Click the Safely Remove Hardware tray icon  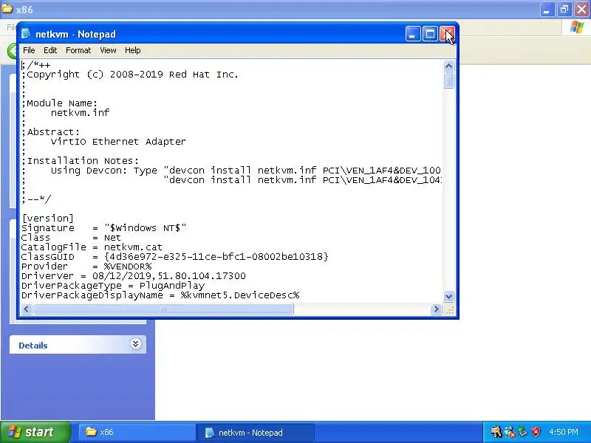523,432
